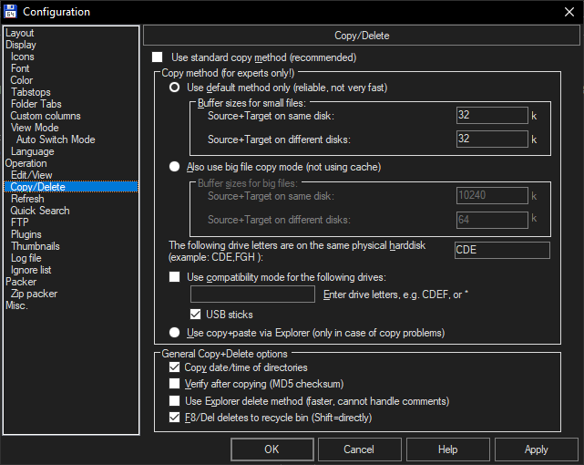Select Icons in the settings tree

pyautogui.click(x=22, y=57)
